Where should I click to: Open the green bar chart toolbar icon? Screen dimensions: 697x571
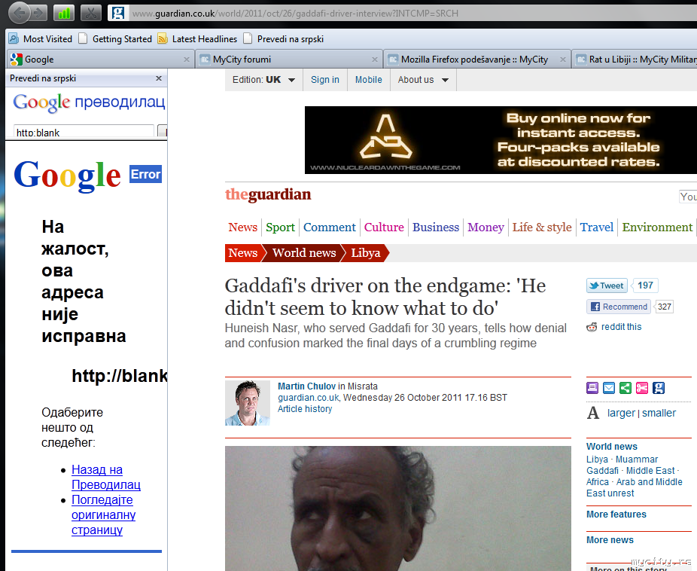[64, 13]
